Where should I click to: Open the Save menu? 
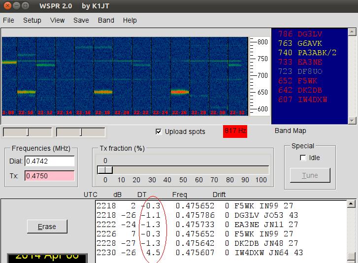pyautogui.click(x=81, y=20)
